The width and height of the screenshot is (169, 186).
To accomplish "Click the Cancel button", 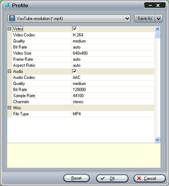I will 149,178.
